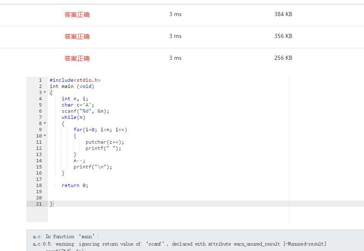This screenshot has width=364, height=251.
Task: Click the 384 KB memory value
Action: (x=283, y=14)
